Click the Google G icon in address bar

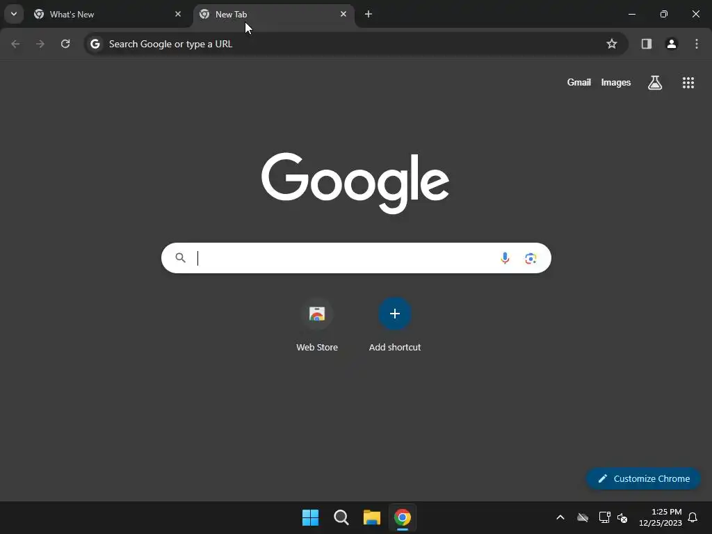(95, 44)
